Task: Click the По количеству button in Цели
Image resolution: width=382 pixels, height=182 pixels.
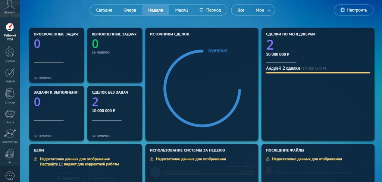Action: click(101, 178)
